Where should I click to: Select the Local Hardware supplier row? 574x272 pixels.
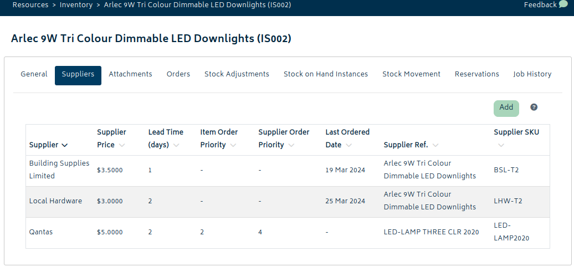[x=288, y=202]
